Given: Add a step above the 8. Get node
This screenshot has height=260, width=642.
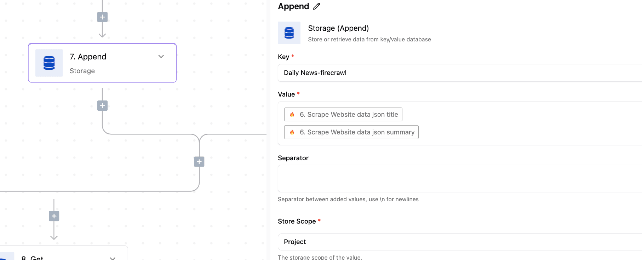Looking at the screenshot, I should click(x=54, y=216).
